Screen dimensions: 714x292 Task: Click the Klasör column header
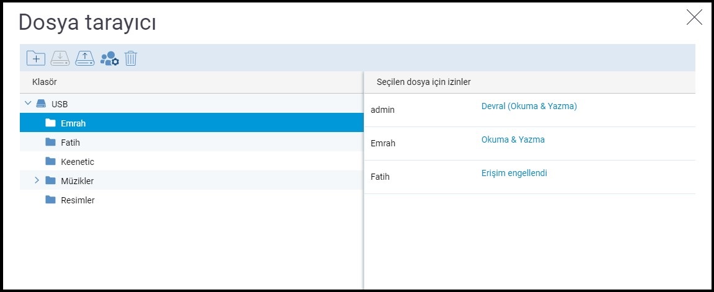(x=45, y=82)
